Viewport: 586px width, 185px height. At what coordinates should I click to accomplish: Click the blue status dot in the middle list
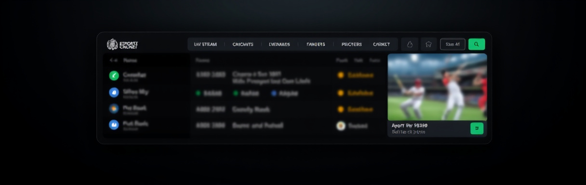tap(274, 93)
